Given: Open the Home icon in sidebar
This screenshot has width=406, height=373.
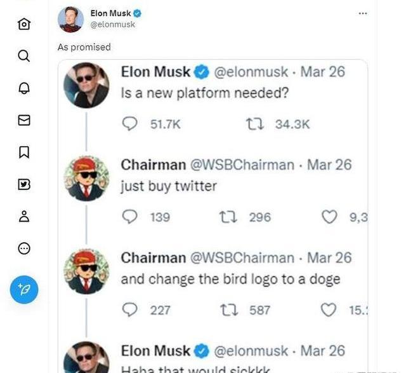Looking at the screenshot, I should click(24, 24).
